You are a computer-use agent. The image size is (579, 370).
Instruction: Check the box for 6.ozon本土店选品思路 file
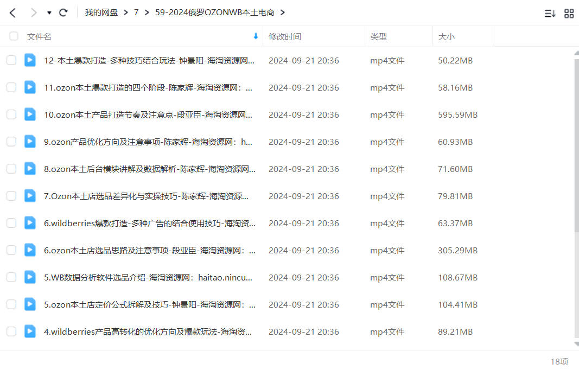pos(11,250)
